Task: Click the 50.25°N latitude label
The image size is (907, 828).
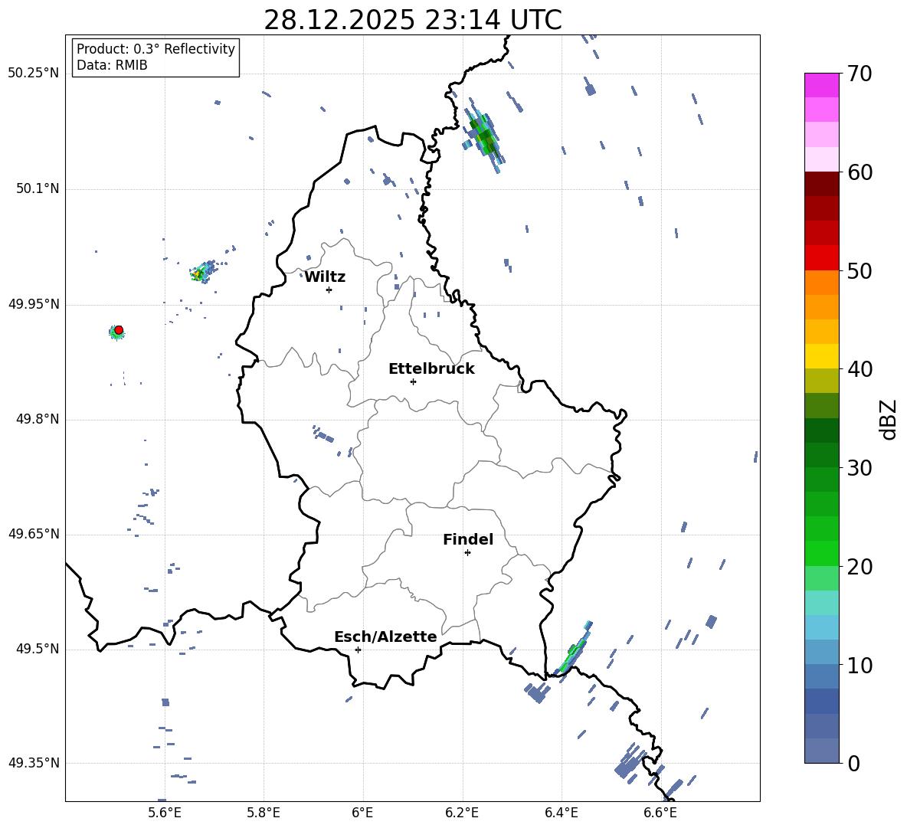Action: [x=34, y=74]
